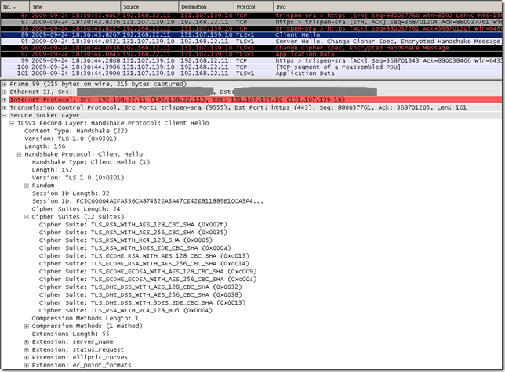Viewport: 505px width, 372px height.
Task: Select the handshake Length: 152 line
Action: click(x=53, y=170)
